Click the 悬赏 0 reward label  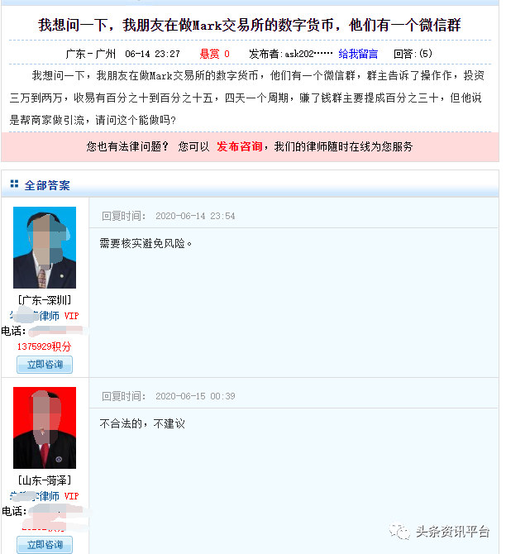[214, 54]
